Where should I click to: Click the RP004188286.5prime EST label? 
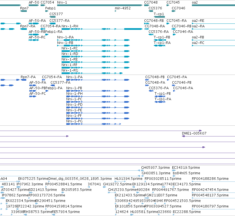210,179
